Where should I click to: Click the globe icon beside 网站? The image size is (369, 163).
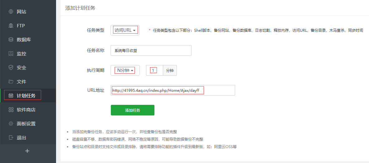(11, 12)
